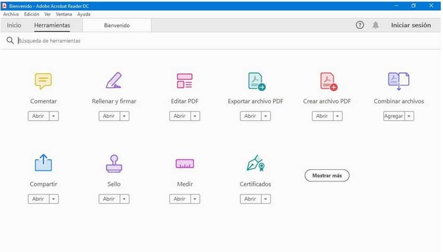Image resolution: width=443 pixels, height=252 pixels.
Task: Open the Sello stamp icon
Action: 114,163
